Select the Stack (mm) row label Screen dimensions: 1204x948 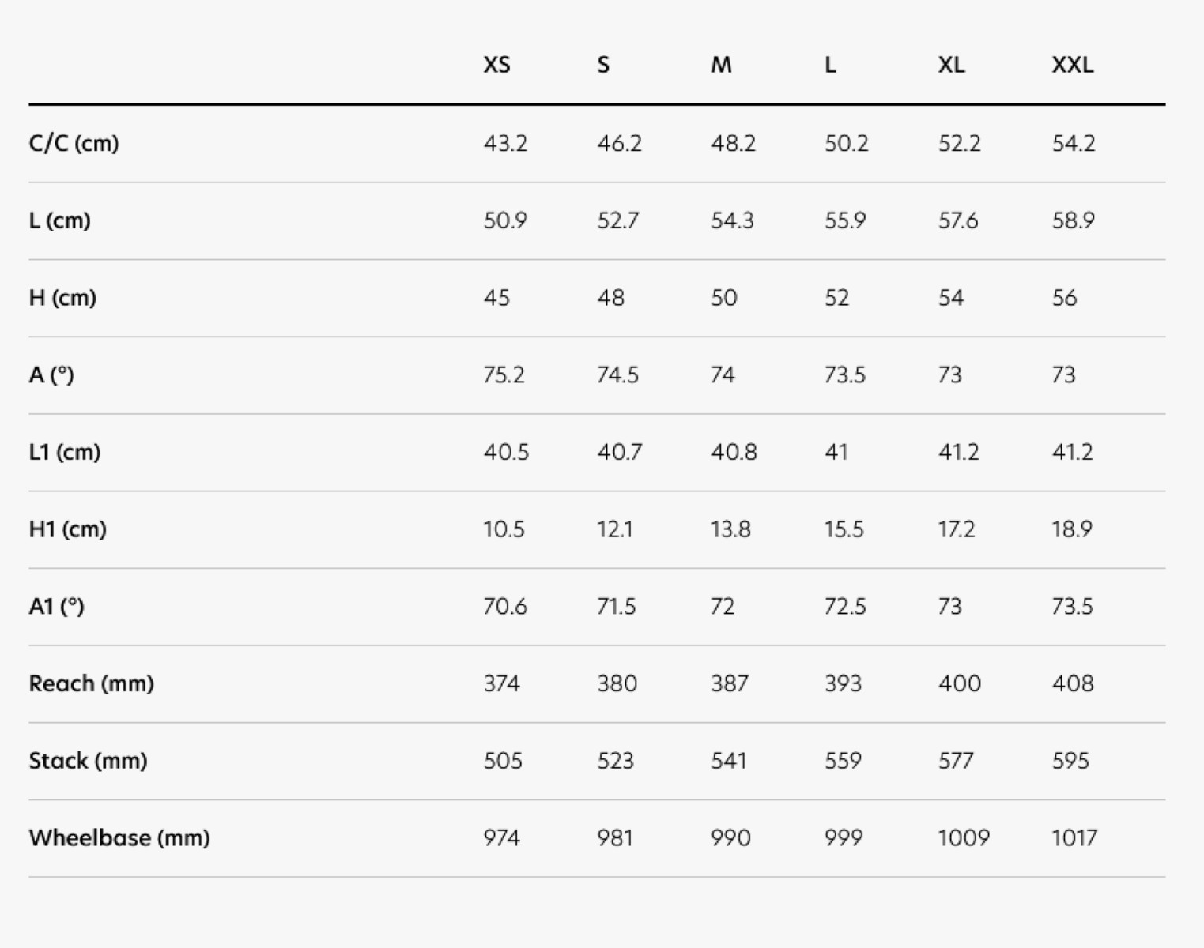(88, 761)
